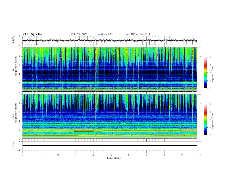Click the "-5" tick on the ch.3(V) axis
This screenshot has height=174, width=225.
tap(19, 150)
